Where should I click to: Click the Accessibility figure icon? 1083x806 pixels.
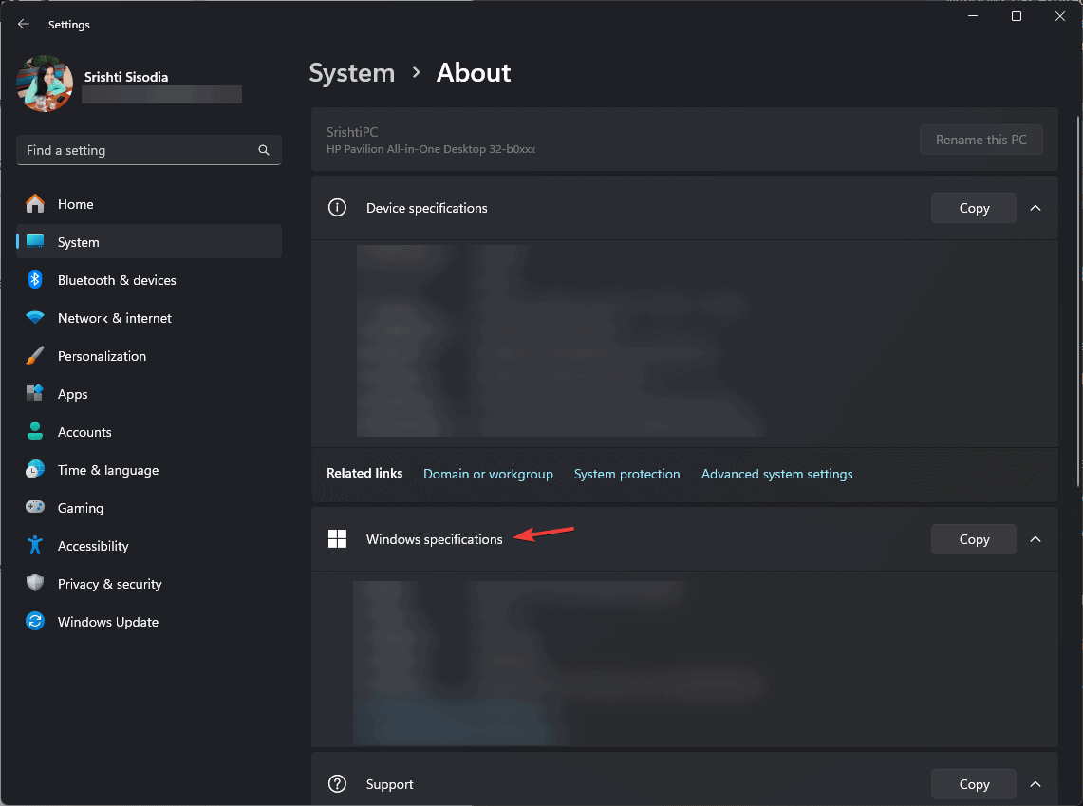coord(35,546)
